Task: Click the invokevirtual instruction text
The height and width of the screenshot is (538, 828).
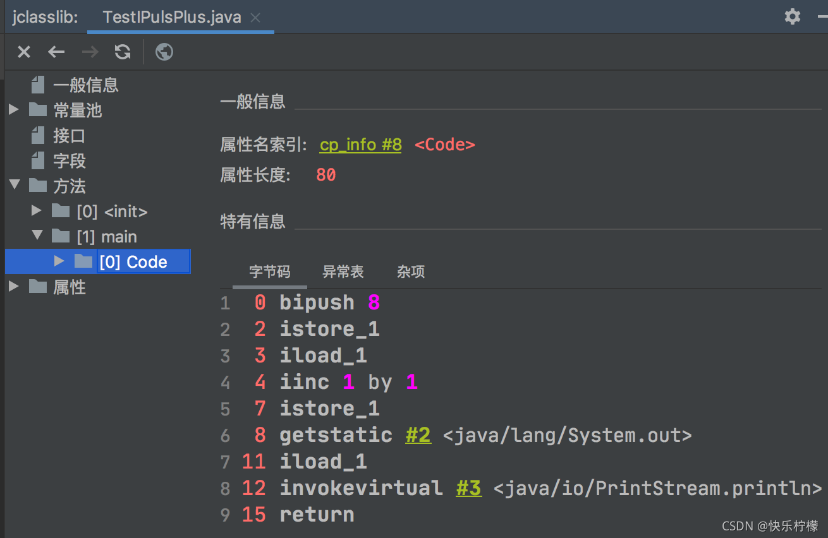Action: (362, 488)
